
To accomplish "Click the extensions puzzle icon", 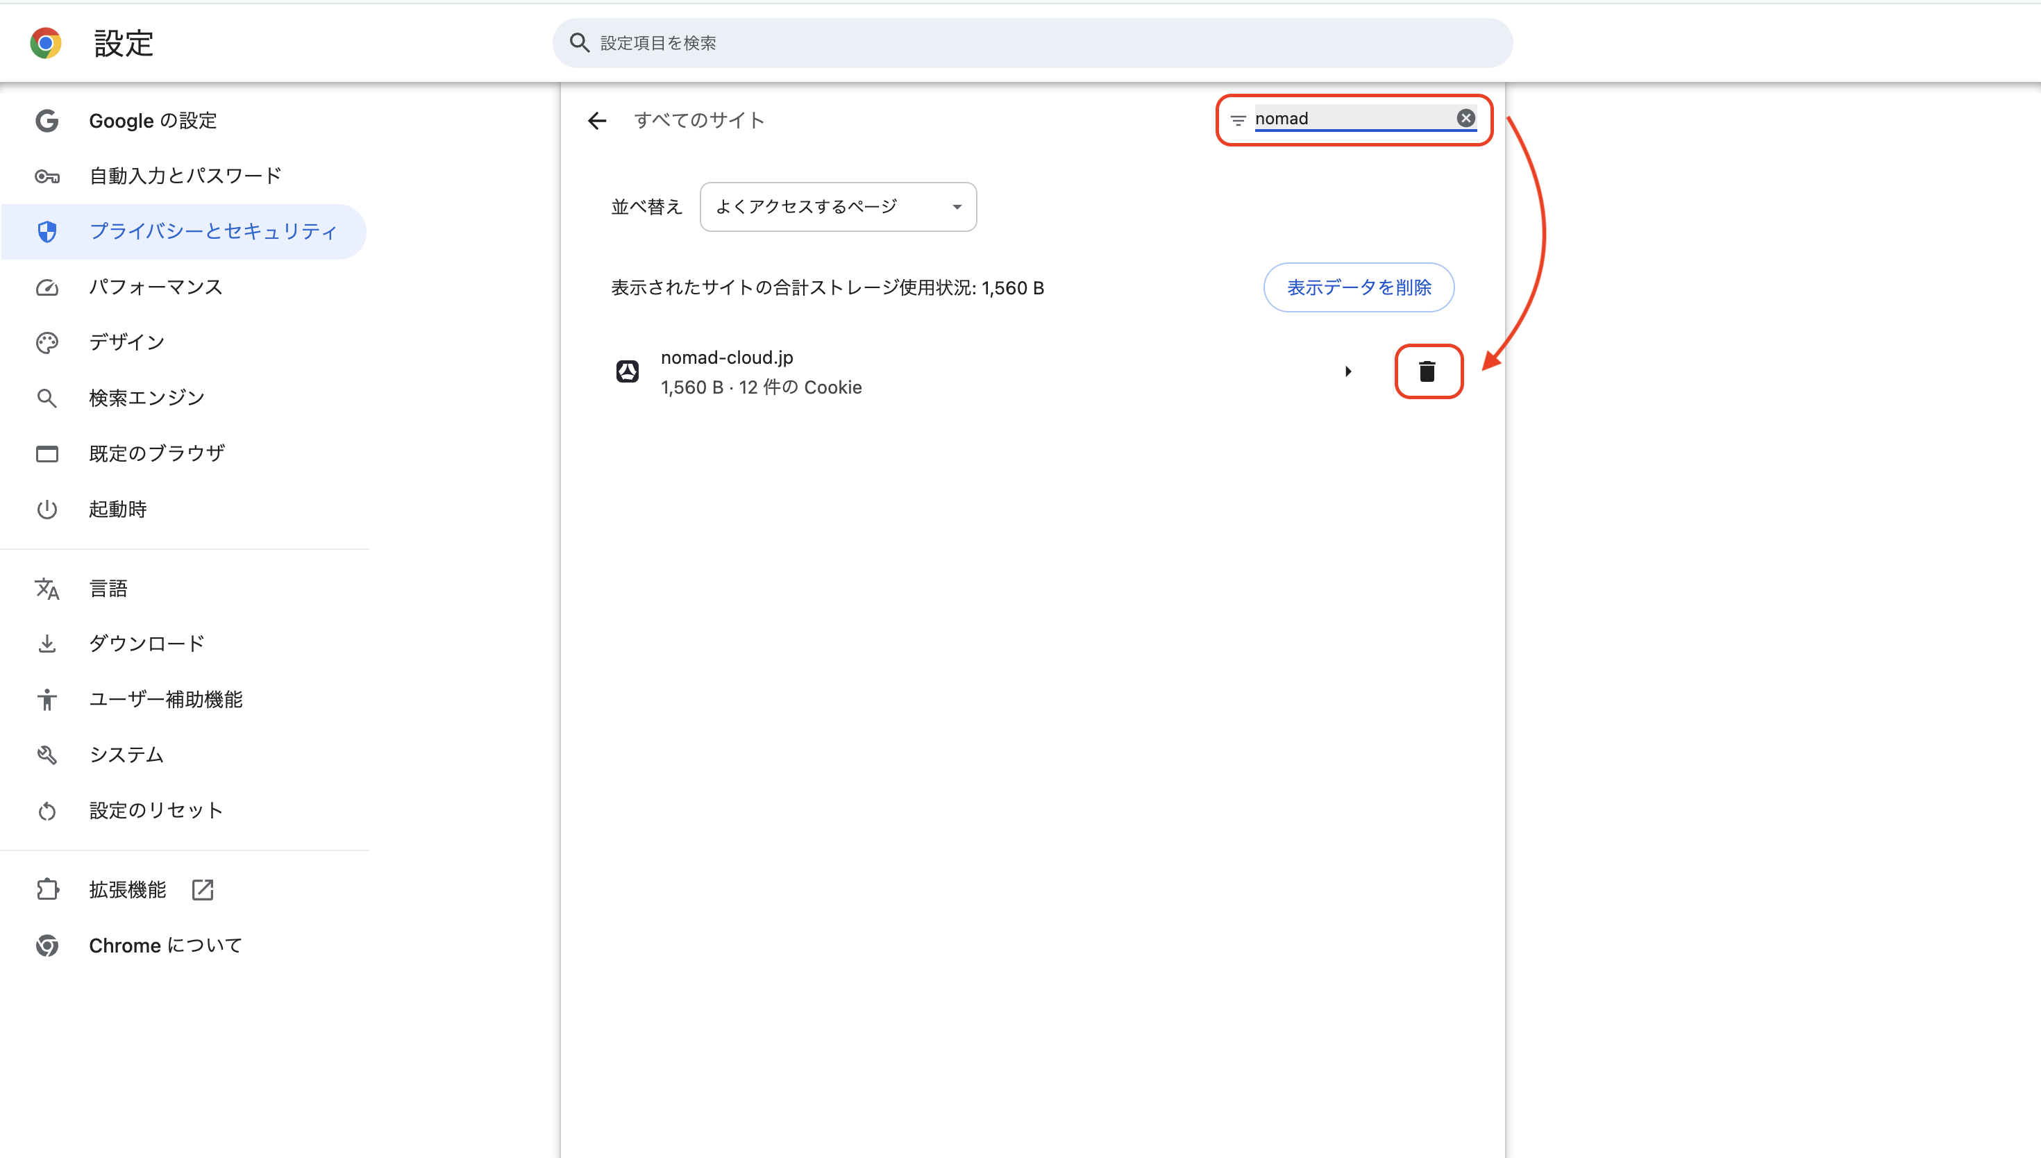I will pyautogui.click(x=47, y=889).
